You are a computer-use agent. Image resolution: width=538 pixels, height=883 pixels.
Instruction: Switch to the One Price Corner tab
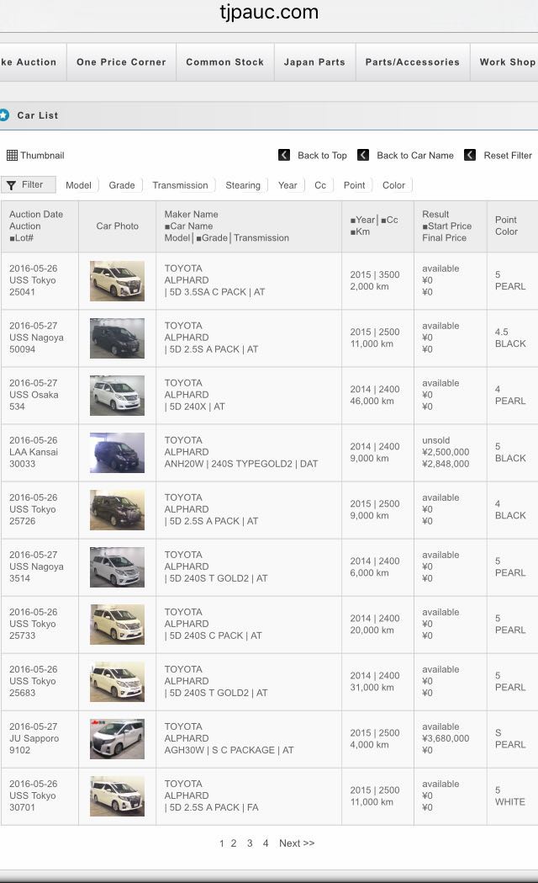[121, 62]
